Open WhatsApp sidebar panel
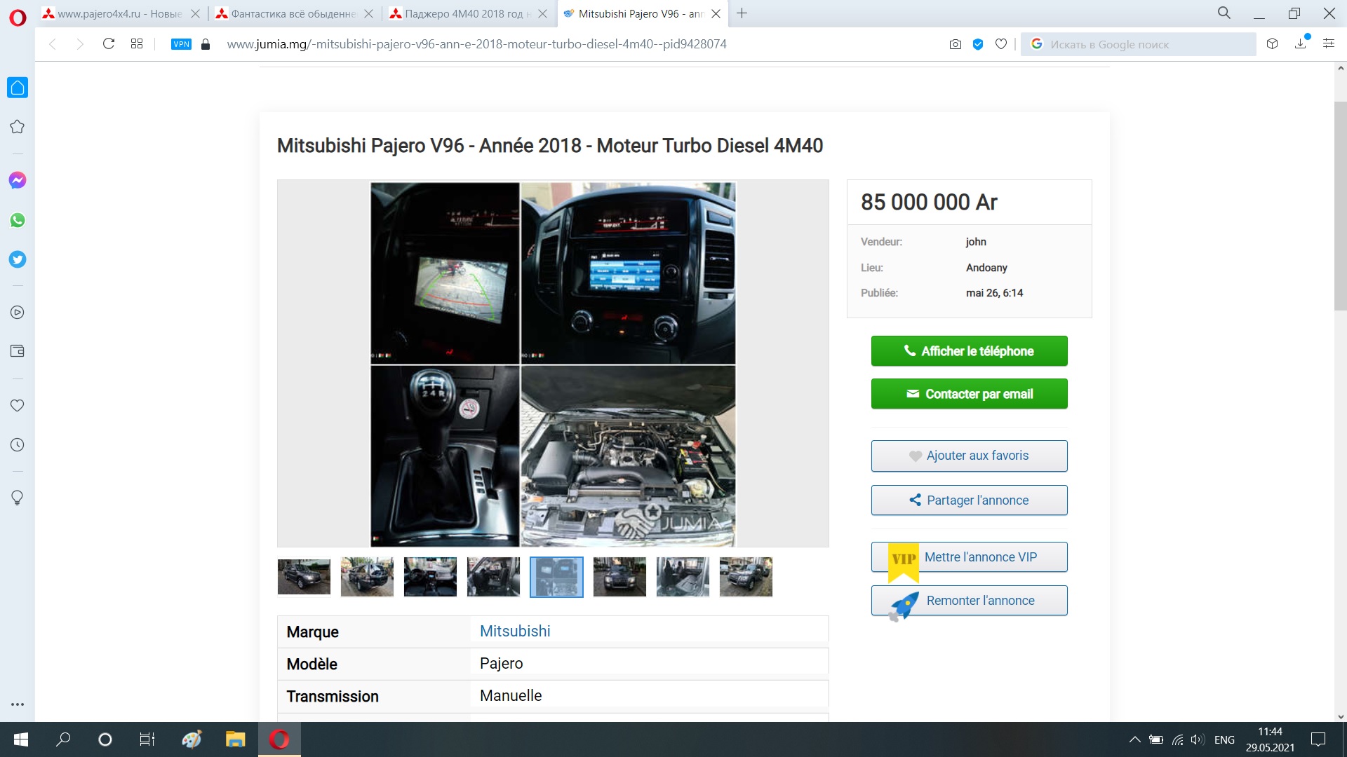Image resolution: width=1347 pixels, height=757 pixels. (18, 220)
